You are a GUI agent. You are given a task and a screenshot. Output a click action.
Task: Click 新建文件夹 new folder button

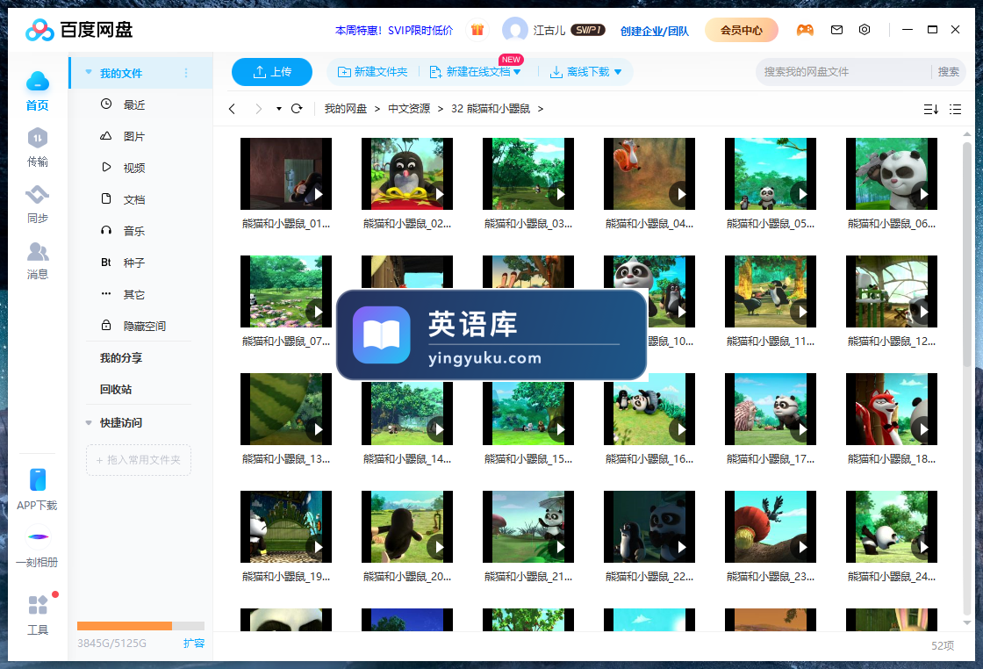(x=372, y=72)
